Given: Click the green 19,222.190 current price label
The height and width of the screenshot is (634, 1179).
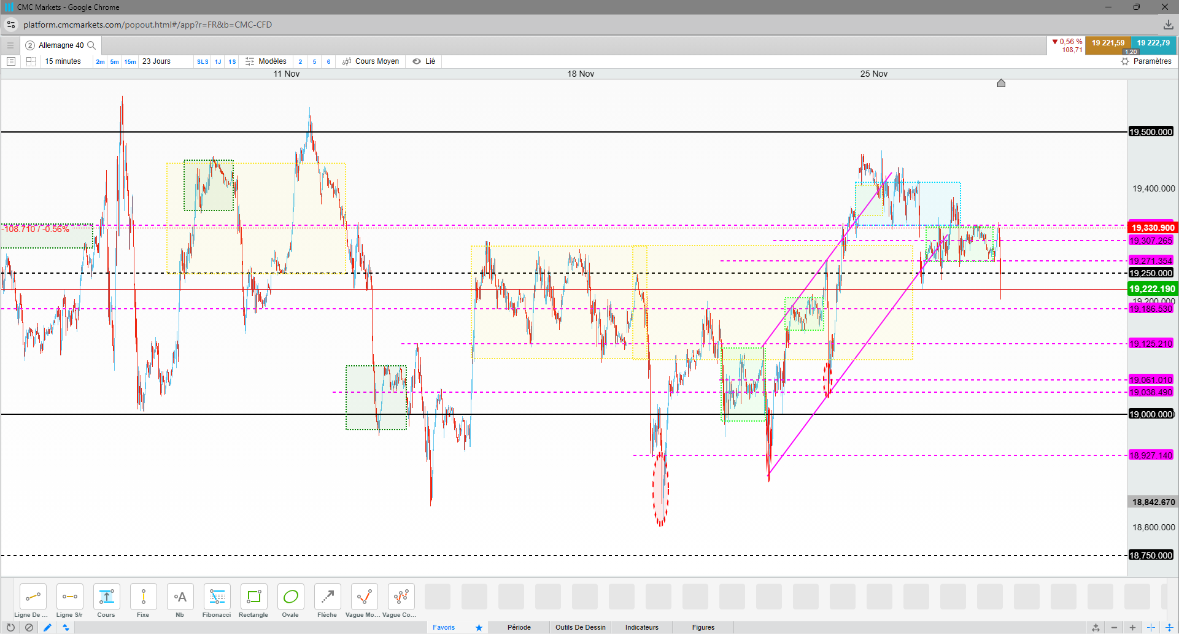Looking at the screenshot, I should [1153, 289].
